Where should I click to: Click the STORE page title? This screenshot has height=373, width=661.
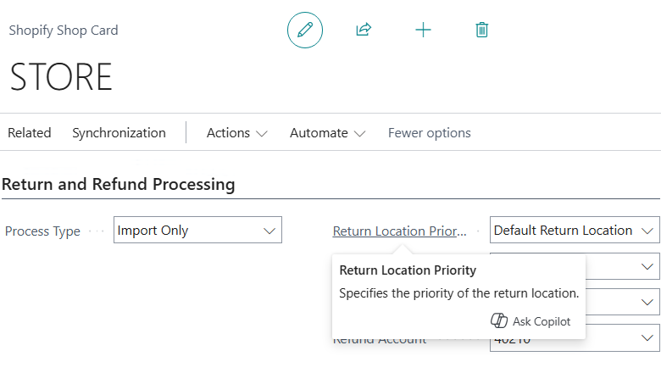tap(61, 77)
